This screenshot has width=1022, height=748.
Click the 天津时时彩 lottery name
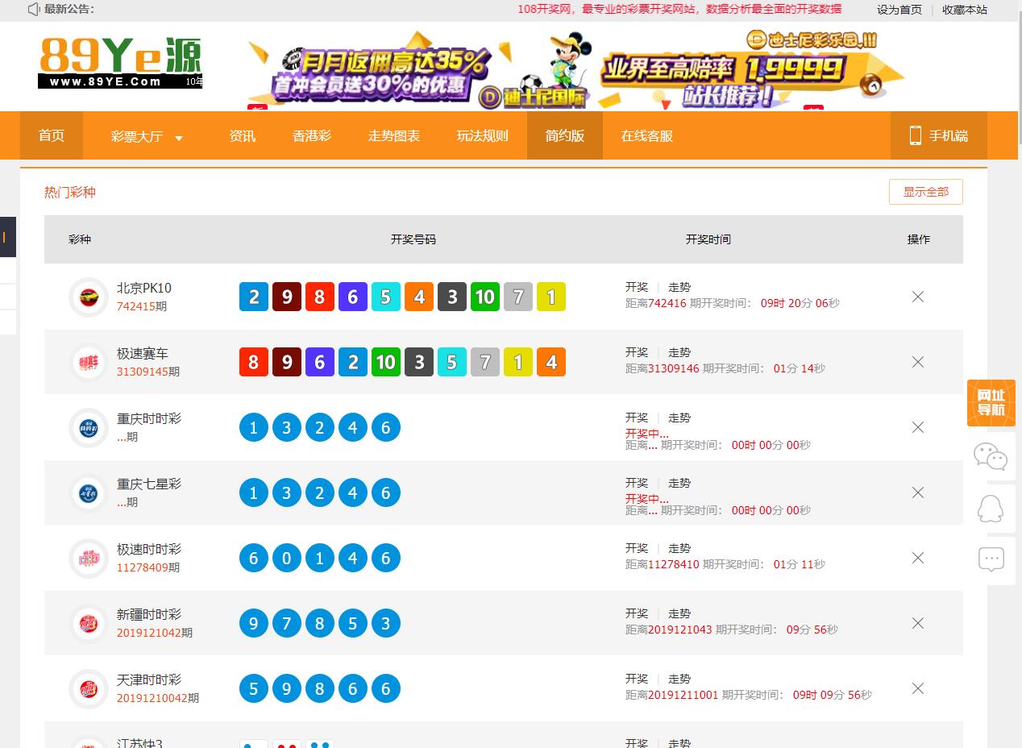click(x=149, y=679)
